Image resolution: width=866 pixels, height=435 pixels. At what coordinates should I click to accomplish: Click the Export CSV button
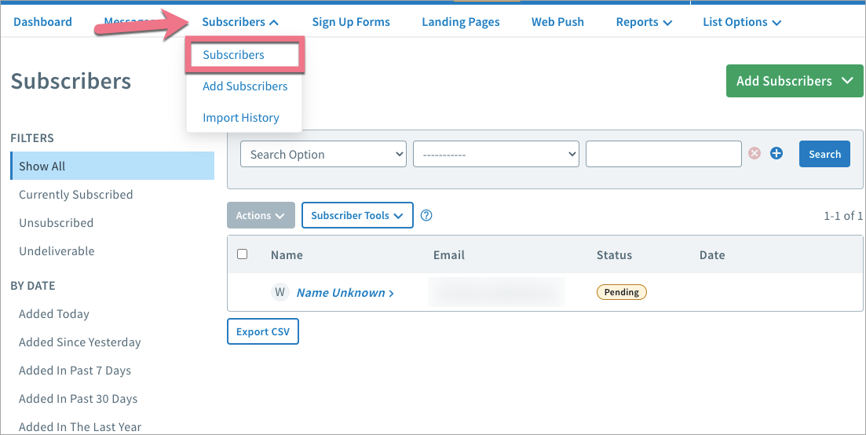263,331
